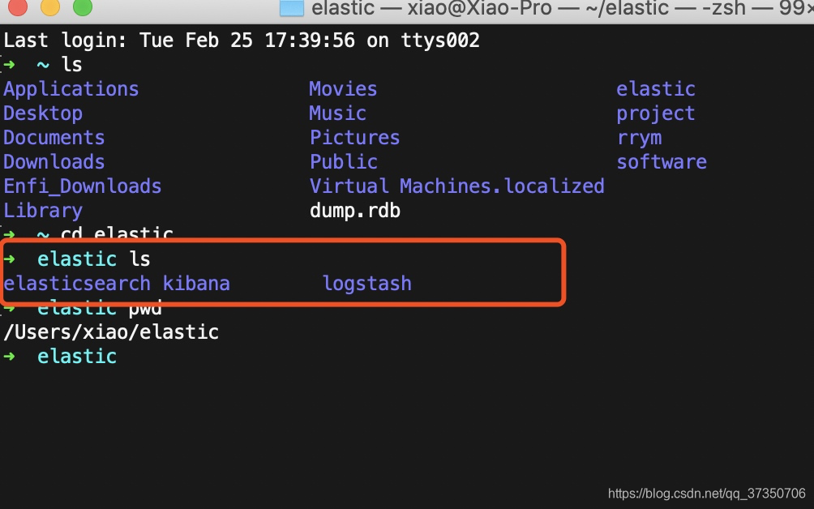Select the 'Music' directory name

[x=338, y=113]
